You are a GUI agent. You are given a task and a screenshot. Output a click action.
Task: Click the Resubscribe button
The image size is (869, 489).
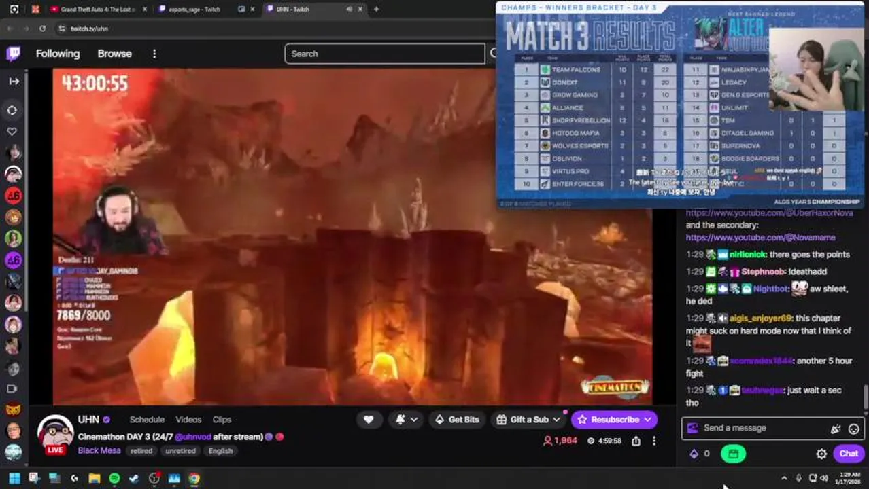[614, 420]
